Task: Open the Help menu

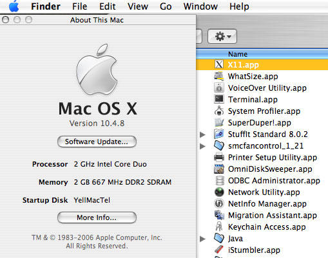Action: coord(239,6)
